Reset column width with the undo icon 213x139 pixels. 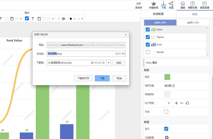[187, 103]
